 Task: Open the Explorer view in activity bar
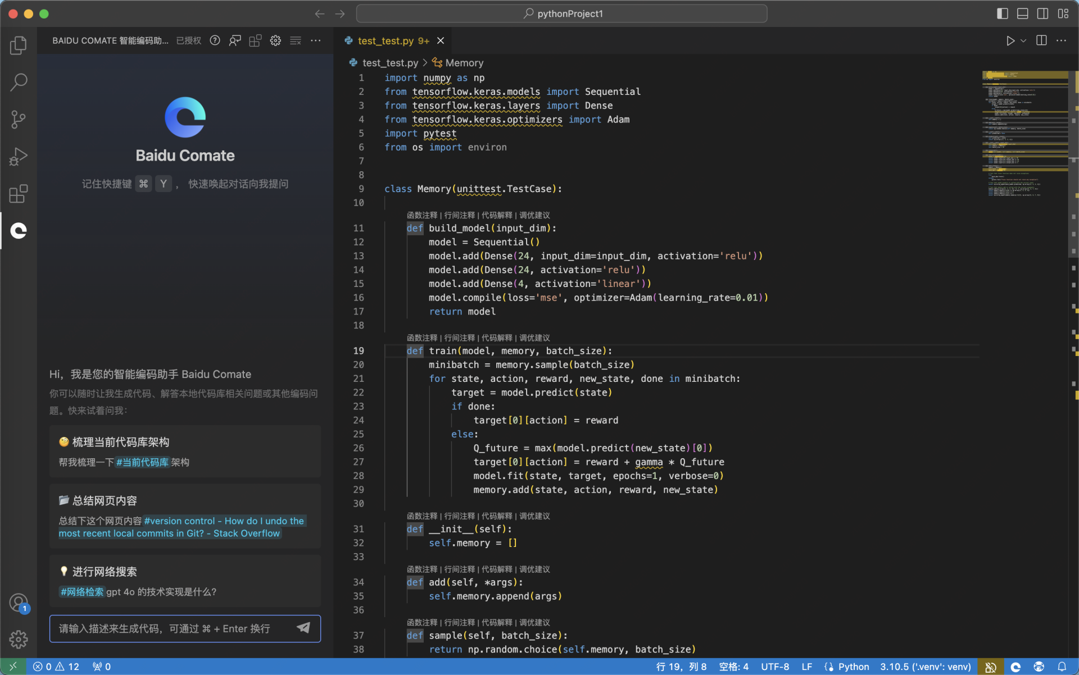tap(19, 45)
